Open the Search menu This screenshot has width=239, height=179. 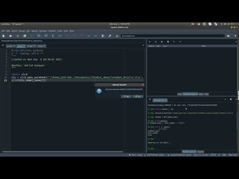tap(14, 31)
